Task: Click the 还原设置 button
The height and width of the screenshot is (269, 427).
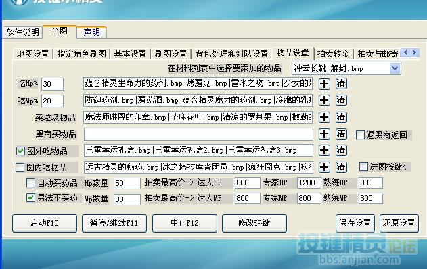Action: pyautogui.click(x=399, y=223)
